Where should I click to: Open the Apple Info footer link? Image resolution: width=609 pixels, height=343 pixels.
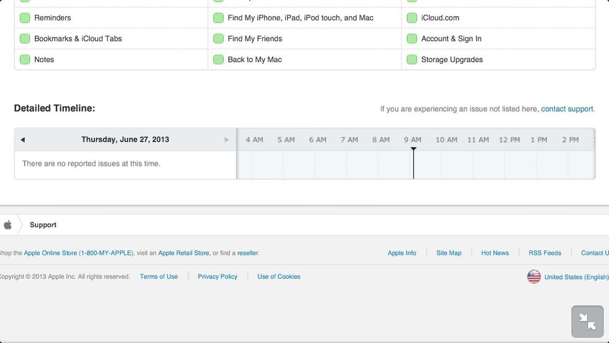(x=402, y=253)
